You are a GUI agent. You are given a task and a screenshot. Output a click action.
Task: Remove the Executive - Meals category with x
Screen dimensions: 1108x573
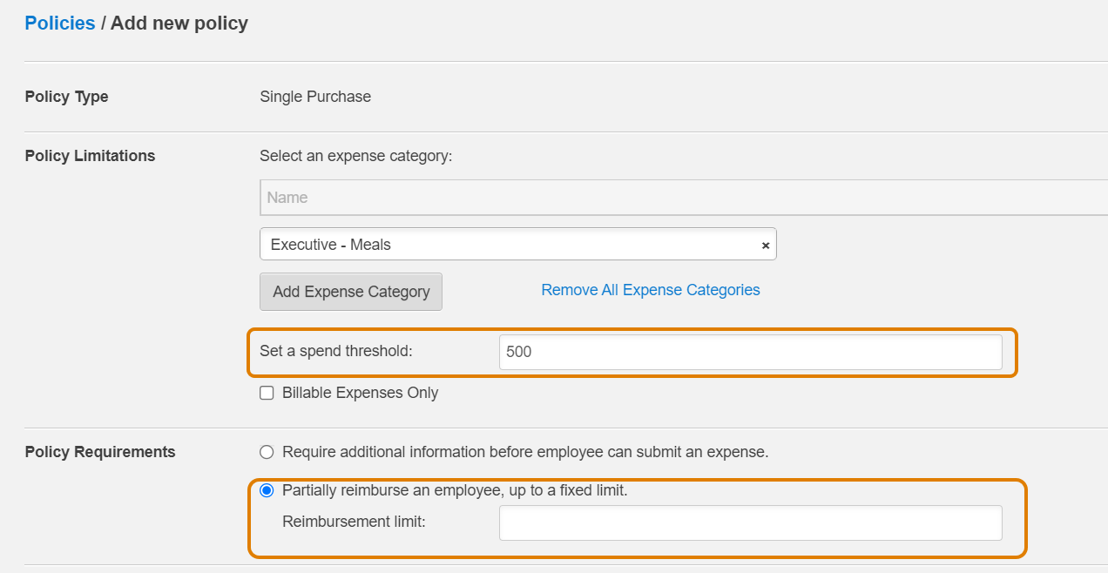[766, 246]
